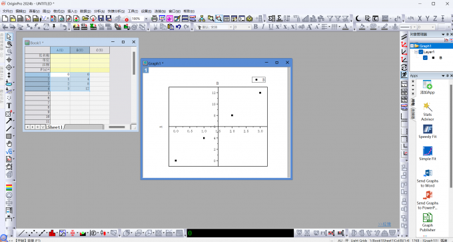
Task: Launch the Send Graphs to PowerPoint app
Action: pos(427,200)
